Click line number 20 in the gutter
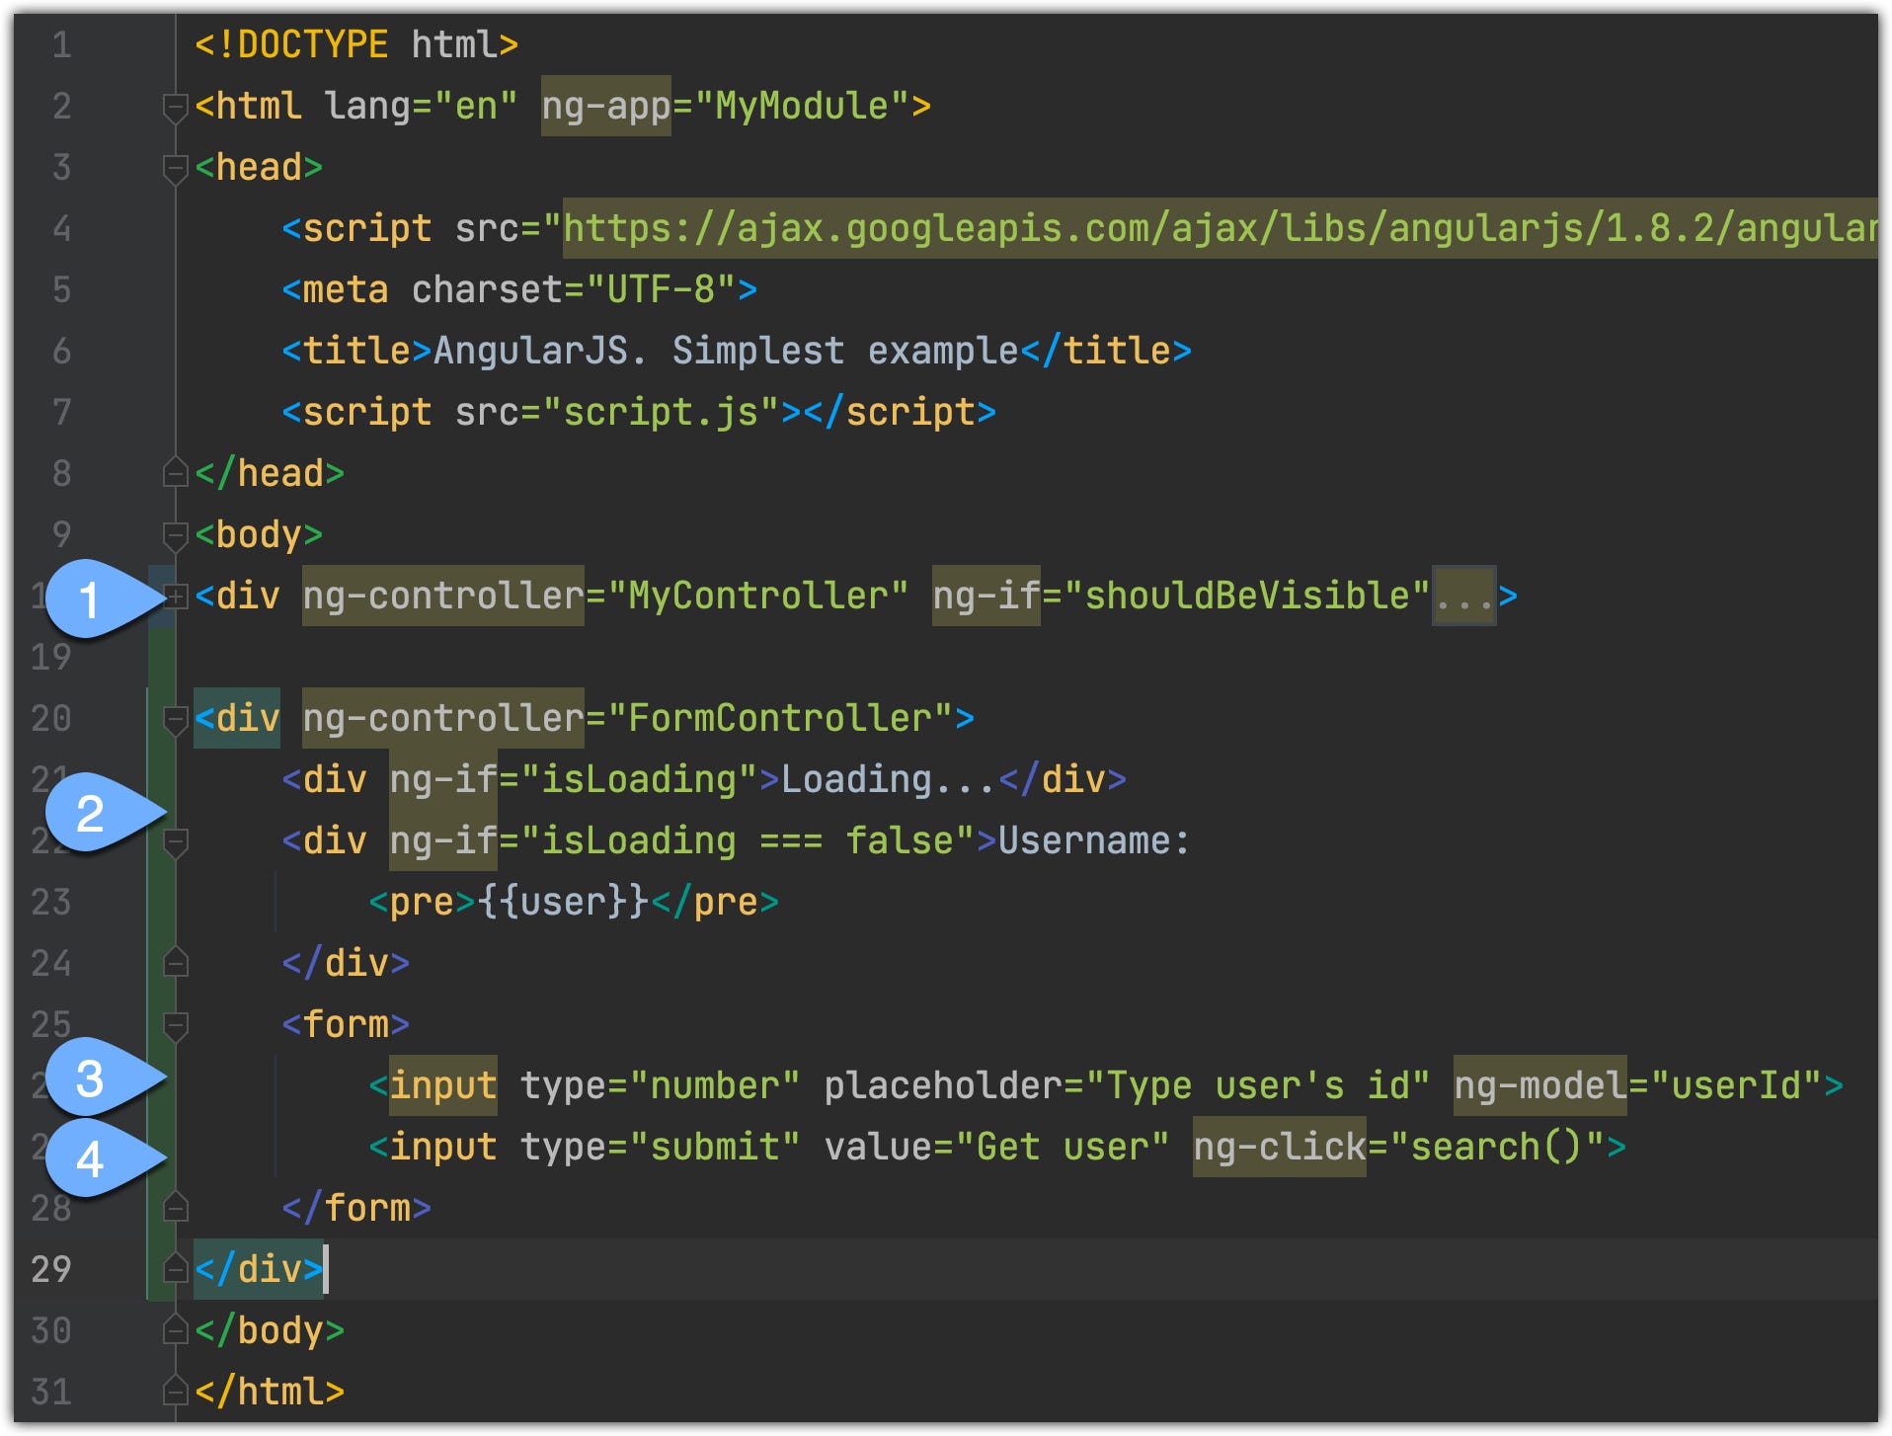1892x1436 pixels. point(51,719)
